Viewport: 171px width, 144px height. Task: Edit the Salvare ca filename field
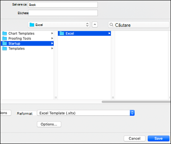(63, 5)
